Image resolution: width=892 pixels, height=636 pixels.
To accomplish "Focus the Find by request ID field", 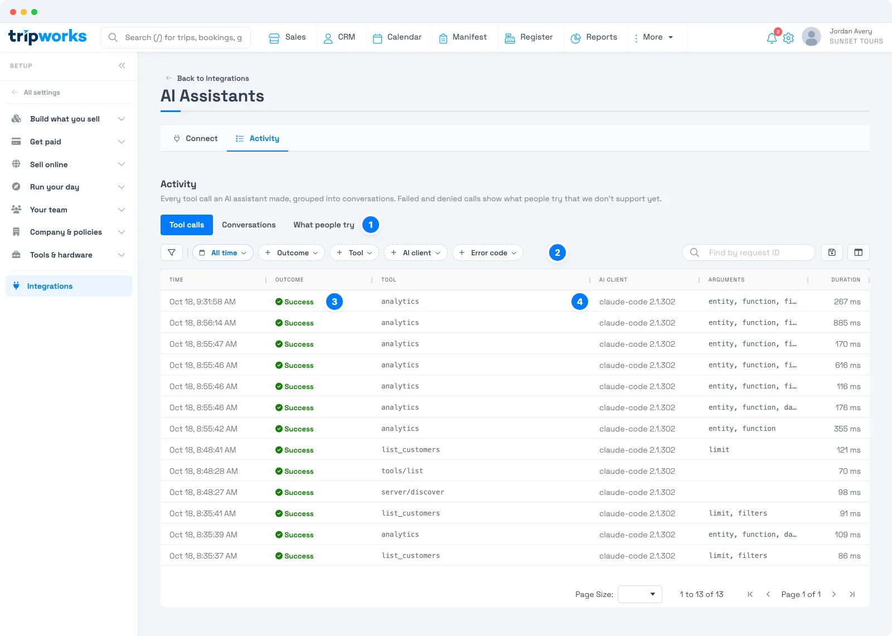I will 749,253.
